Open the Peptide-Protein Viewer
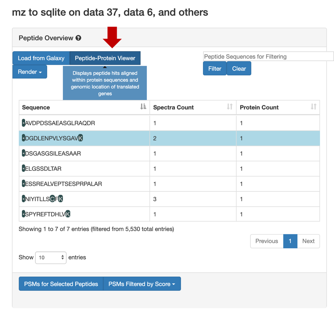The height and width of the screenshot is (314, 334). click(x=105, y=58)
